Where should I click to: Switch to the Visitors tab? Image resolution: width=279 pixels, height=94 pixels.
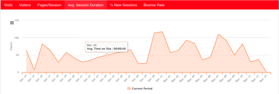click(25, 5)
